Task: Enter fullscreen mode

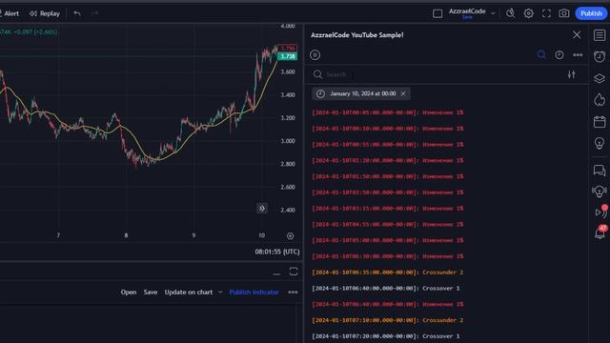Action: pyautogui.click(x=546, y=13)
